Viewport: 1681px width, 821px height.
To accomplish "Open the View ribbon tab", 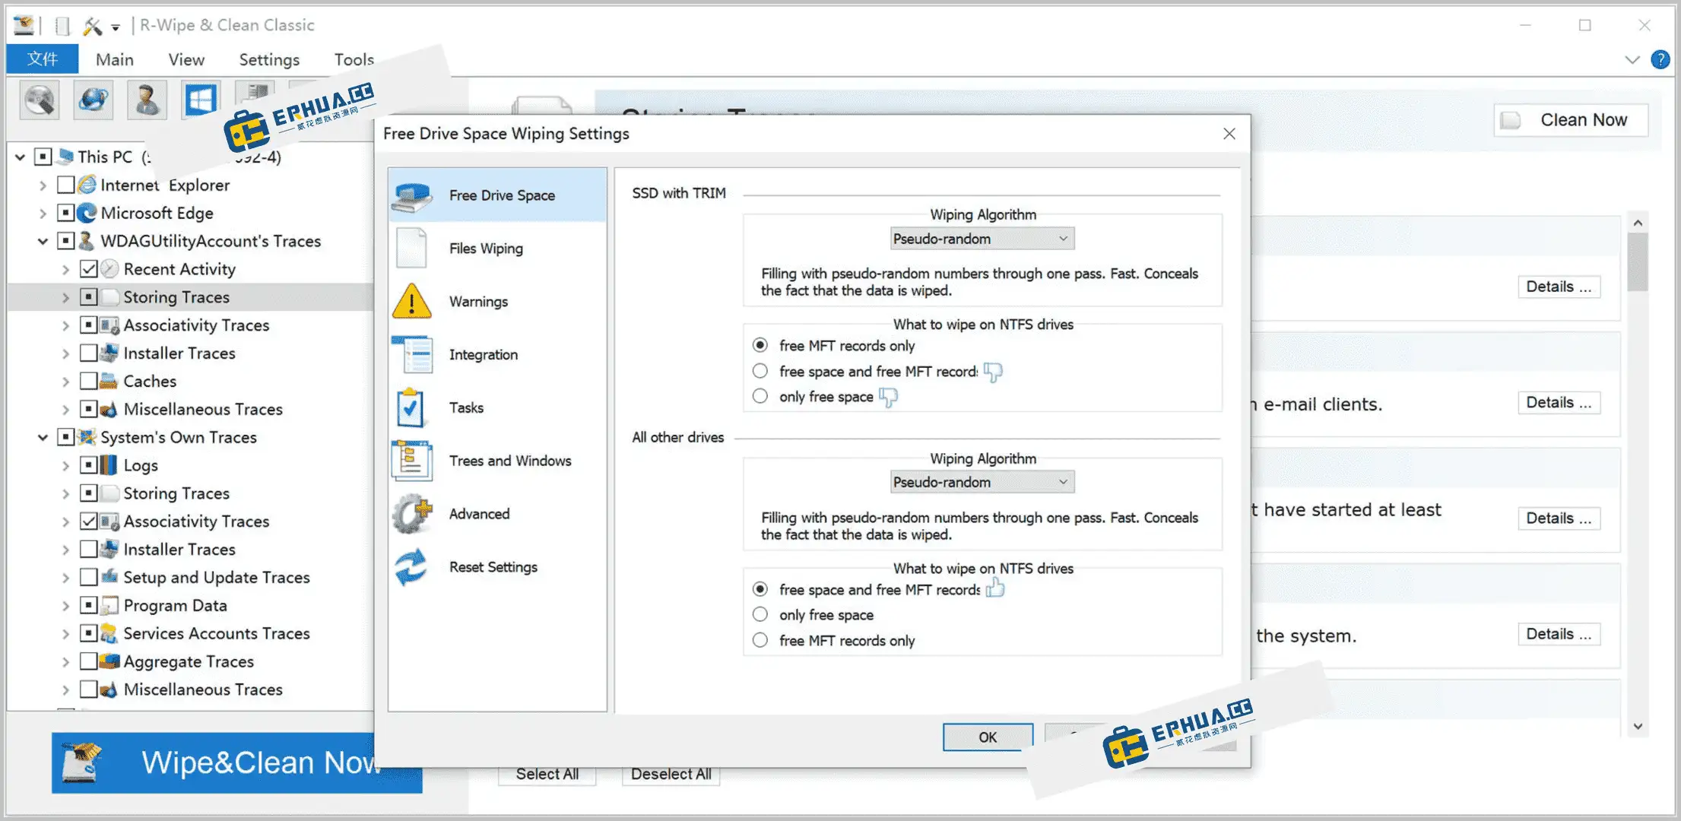I will tap(186, 59).
